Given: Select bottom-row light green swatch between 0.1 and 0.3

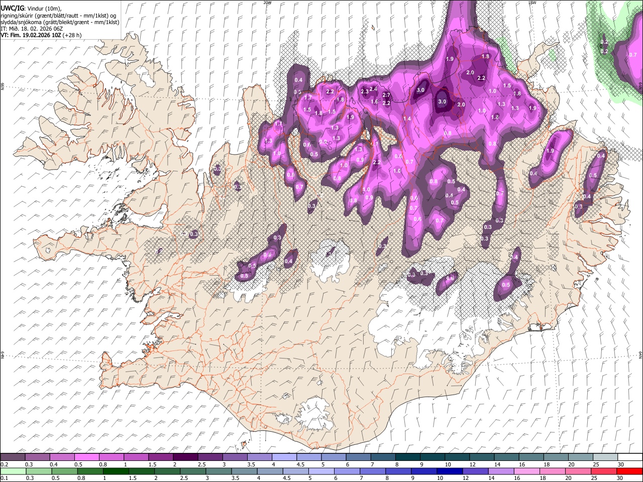Looking at the screenshot, I should pyautogui.click(x=13, y=471).
